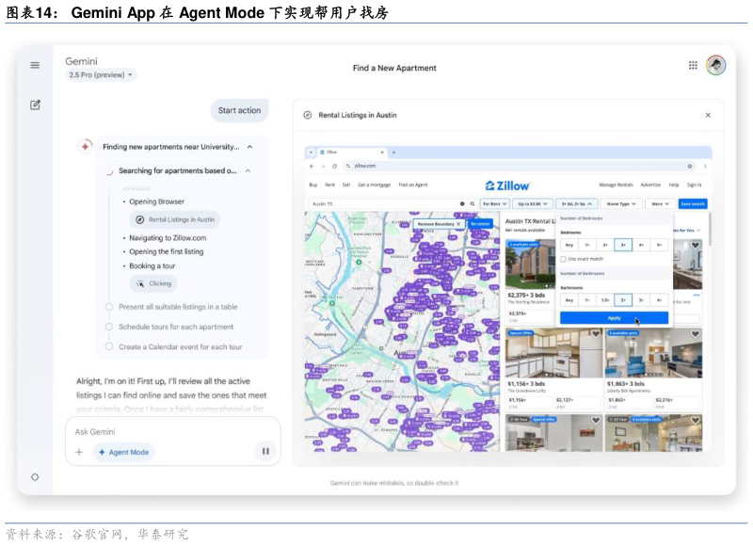Select 2+ Bedrooms option
The image size is (753, 546).
tap(605, 246)
